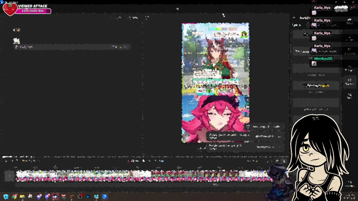The image size is (358, 201).
Task: Select the highlighted active app on taskbar
Action: [55, 197]
